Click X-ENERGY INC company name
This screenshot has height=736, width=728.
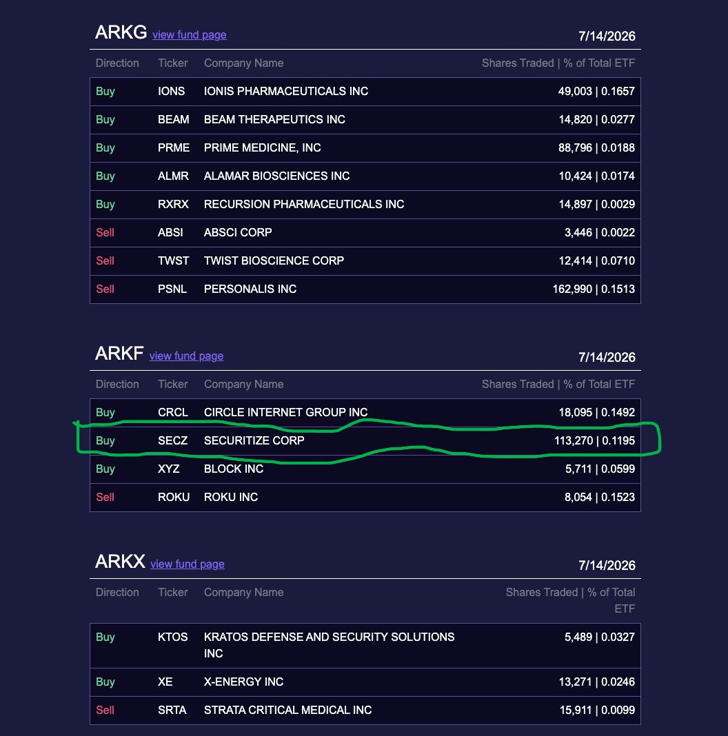click(x=244, y=682)
